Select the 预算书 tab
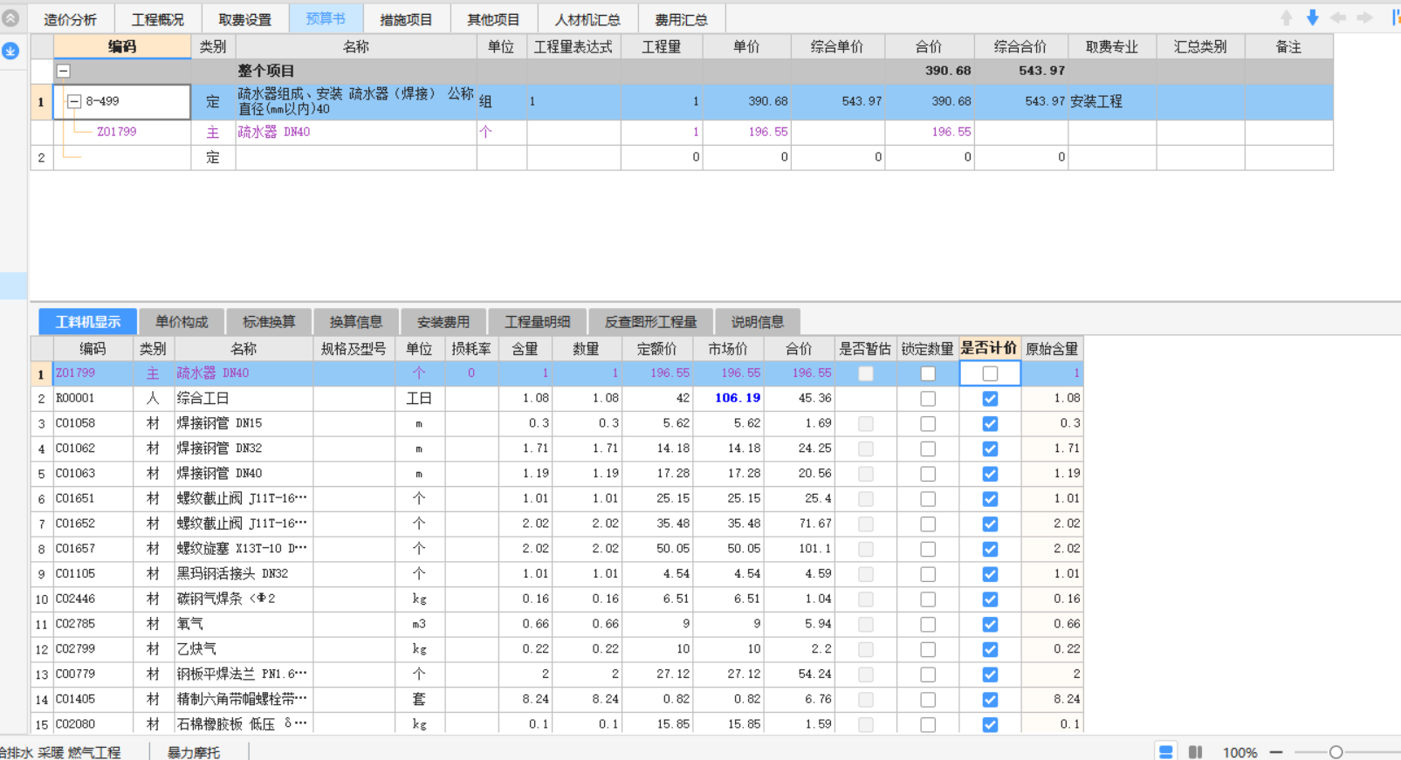This screenshot has height=760, width=1401. point(326,19)
